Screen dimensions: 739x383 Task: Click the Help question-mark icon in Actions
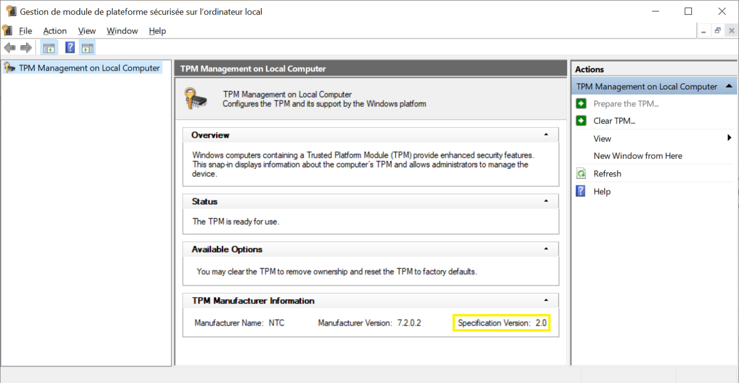click(x=581, y=191)
